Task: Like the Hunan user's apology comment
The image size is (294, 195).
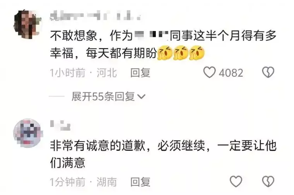Action: 236,181
